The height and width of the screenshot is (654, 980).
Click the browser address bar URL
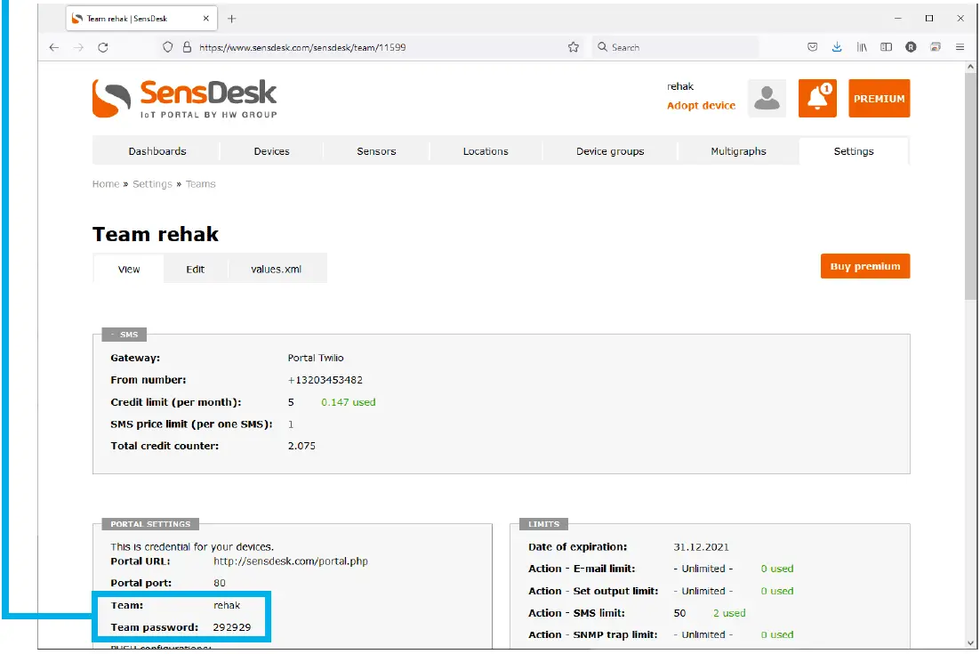pyautogui.click(x=302, y=47)
